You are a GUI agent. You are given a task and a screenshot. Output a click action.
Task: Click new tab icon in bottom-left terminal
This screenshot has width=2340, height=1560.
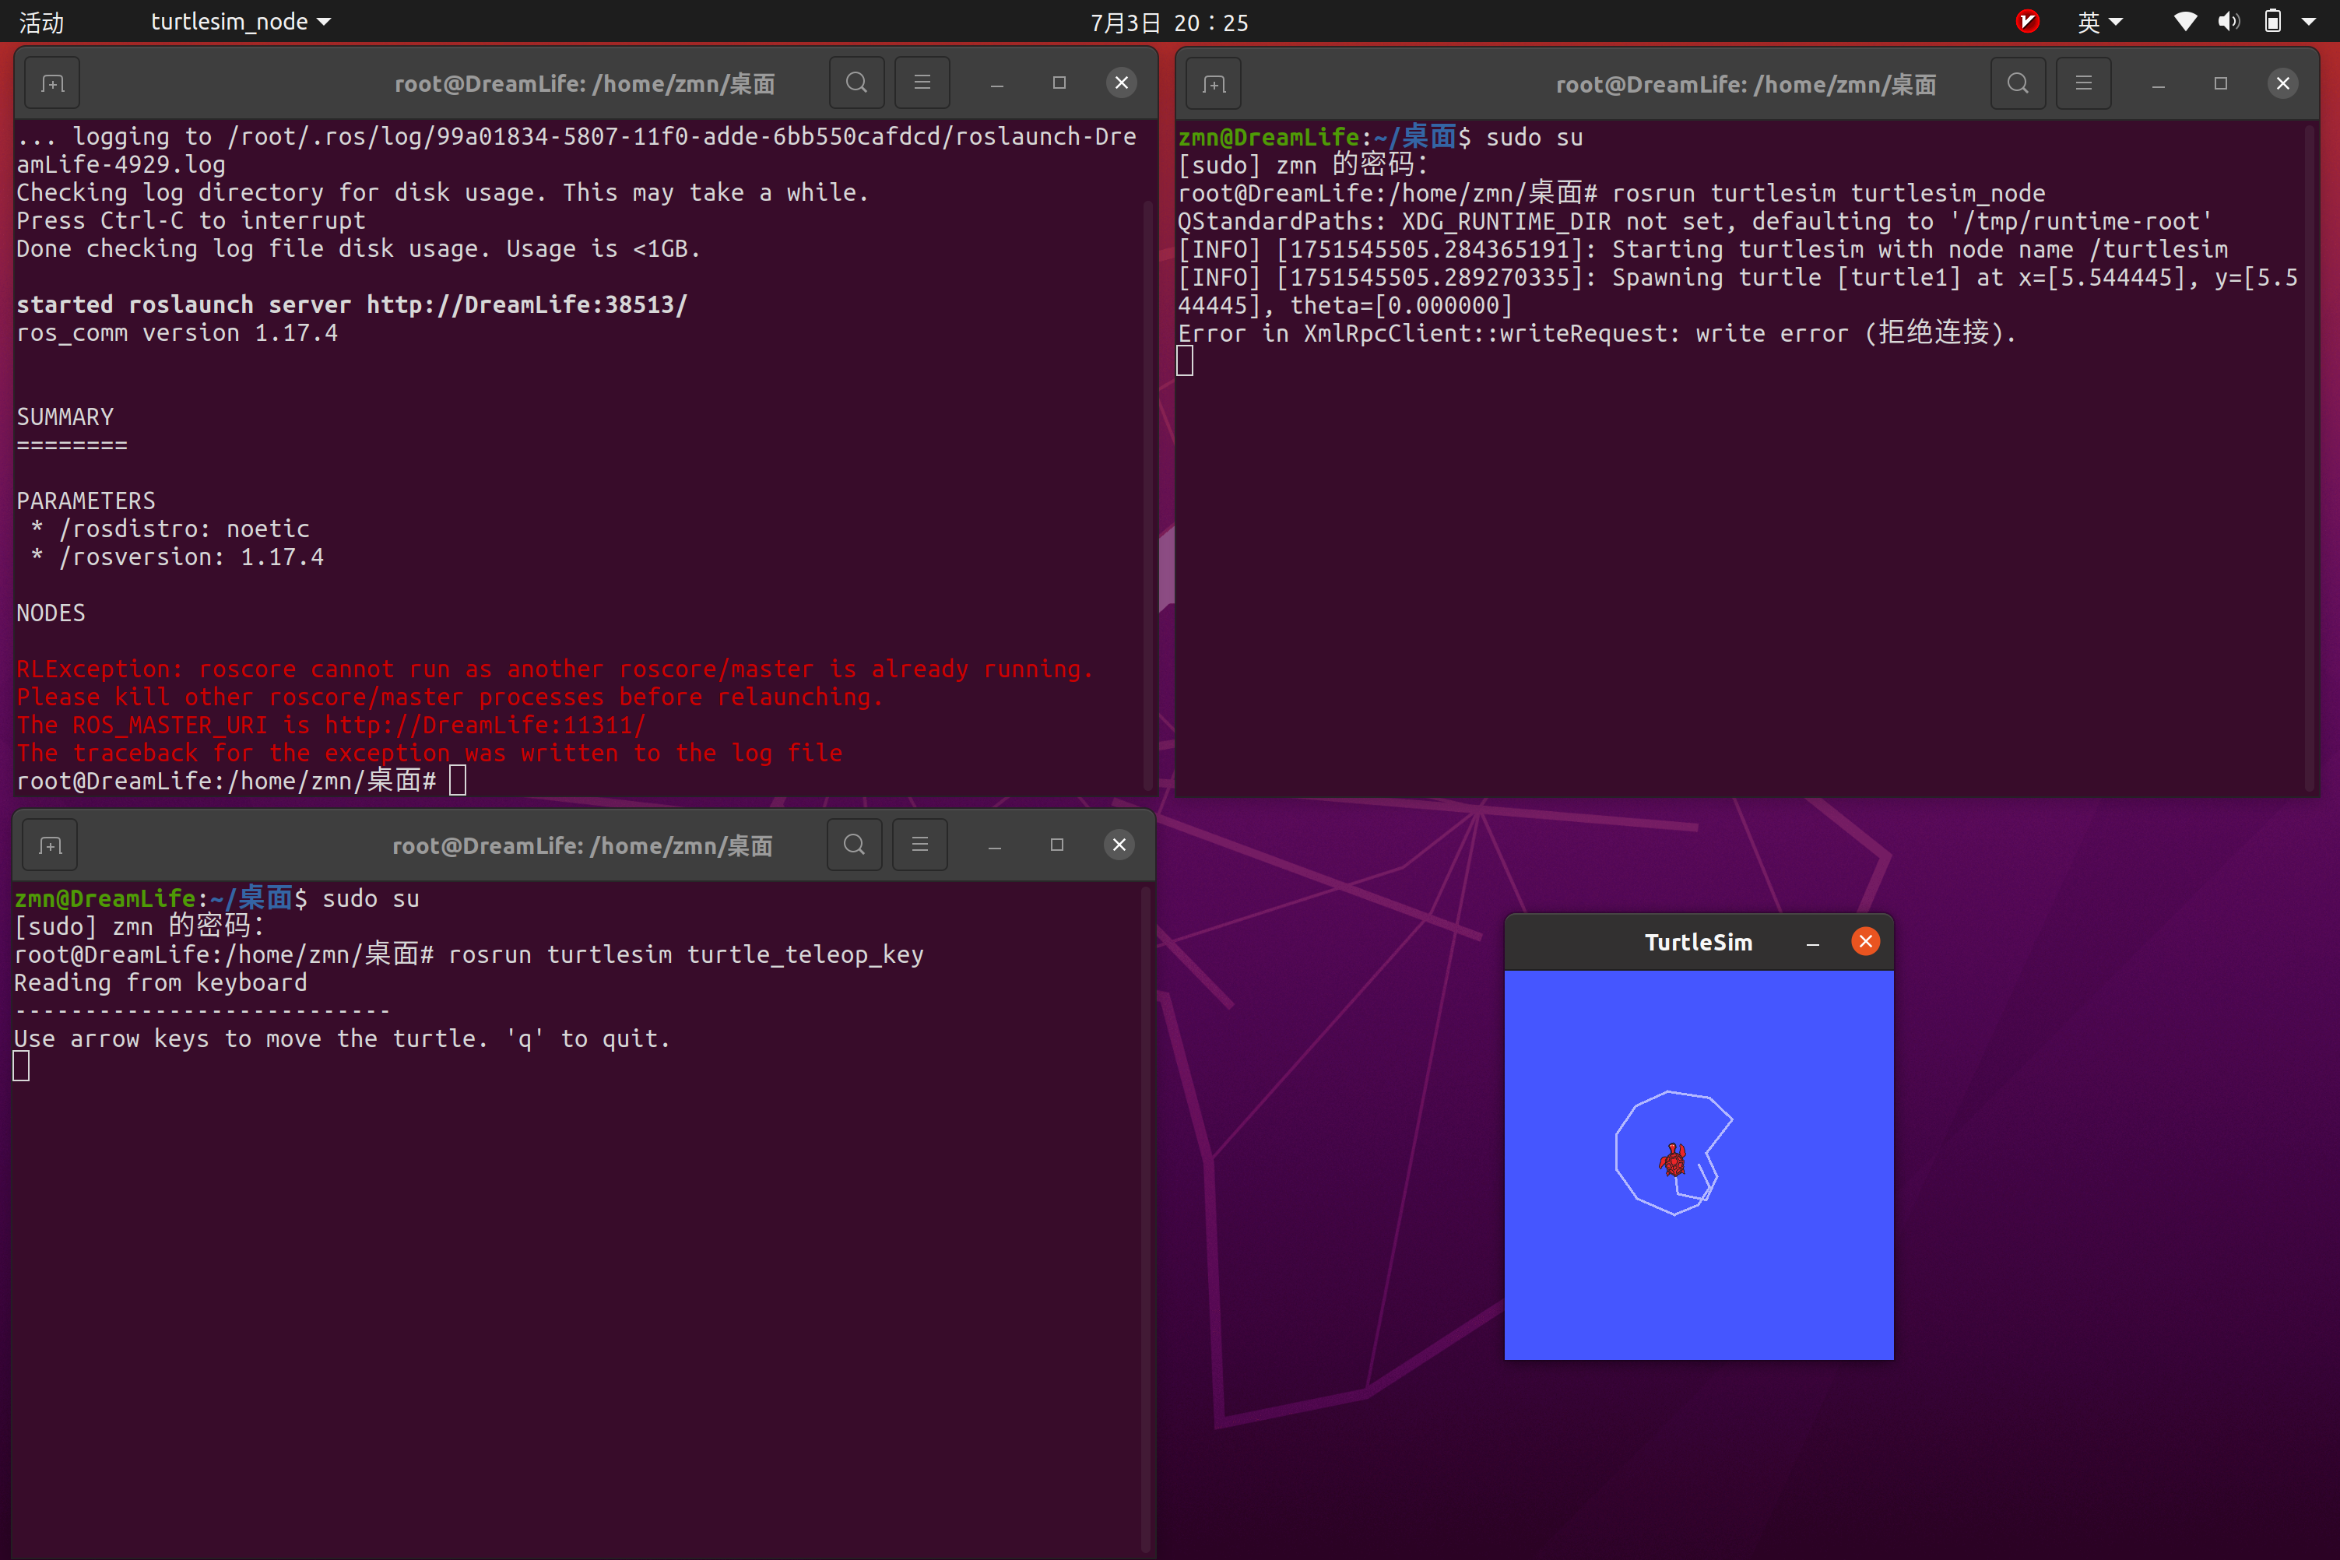click(x=51, y=845)
